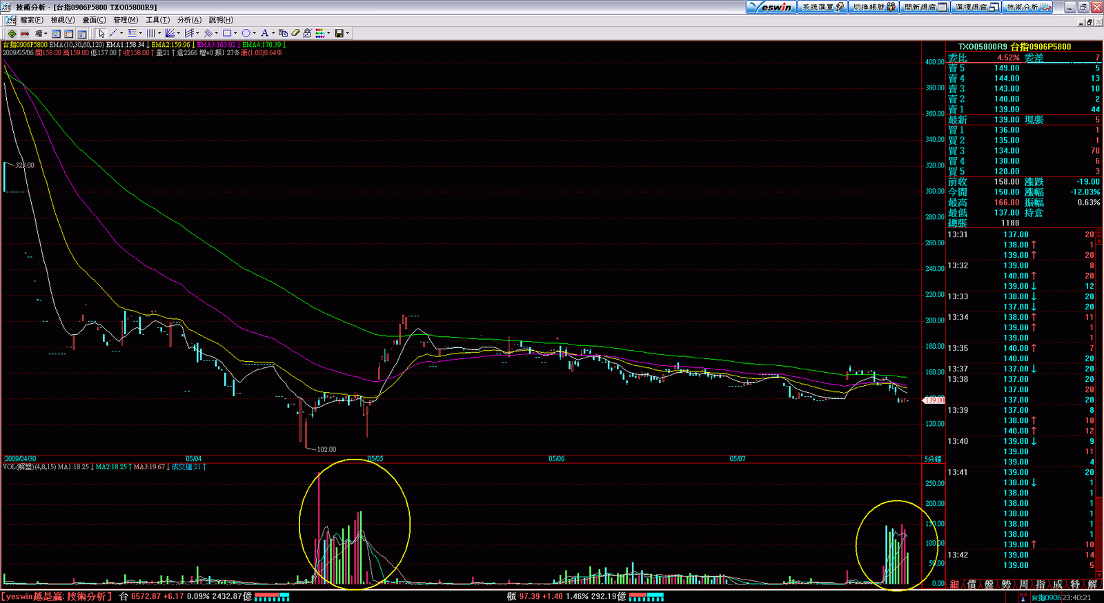Click the 5分鐘 timeframe label
1104x603 pixels.
(933, 459)
